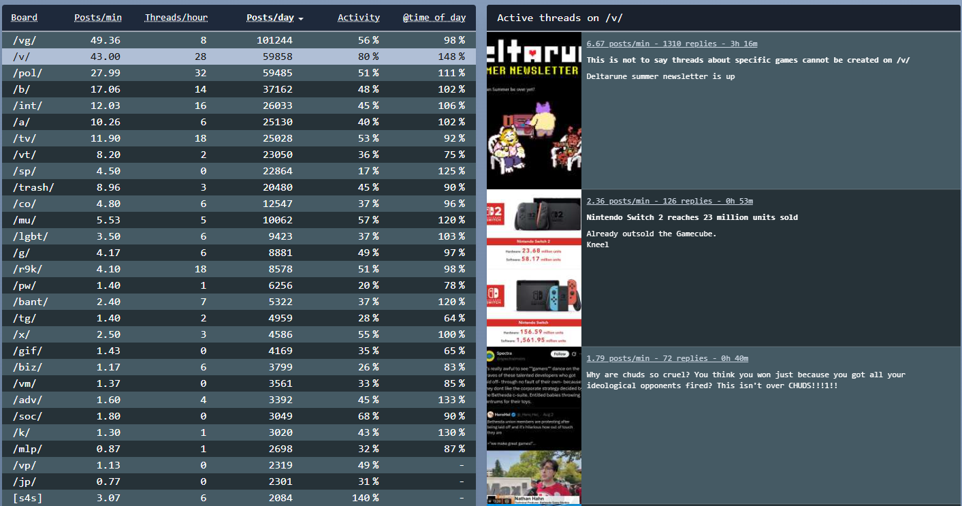Click the Deltarune summer newsletter is up text
962x506 pixels.
[660, 76]
